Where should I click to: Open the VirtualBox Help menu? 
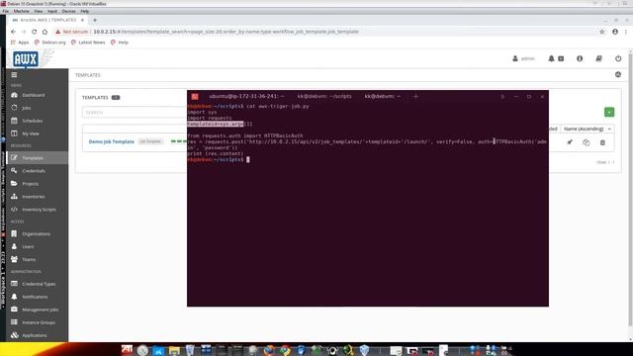(84, 11)
